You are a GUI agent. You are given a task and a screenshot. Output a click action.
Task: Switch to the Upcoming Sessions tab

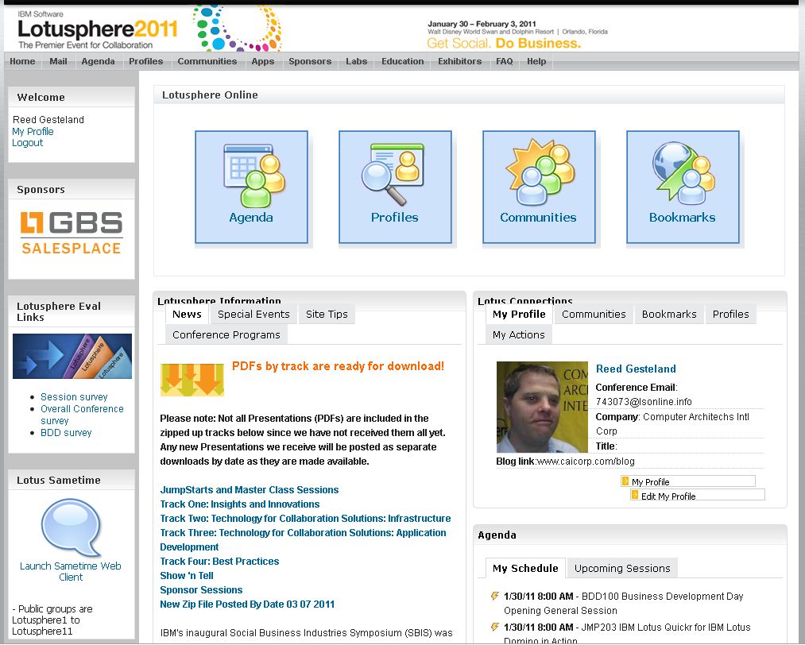tap(623, 568)
